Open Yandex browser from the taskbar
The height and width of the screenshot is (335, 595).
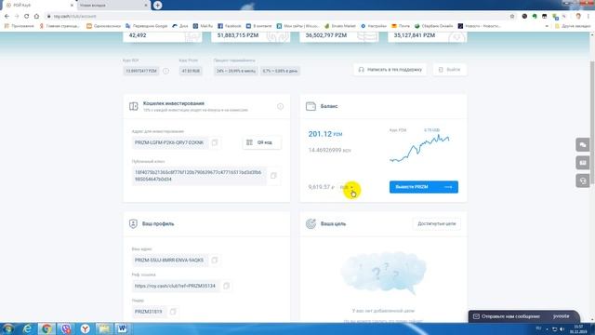point(85,328)
